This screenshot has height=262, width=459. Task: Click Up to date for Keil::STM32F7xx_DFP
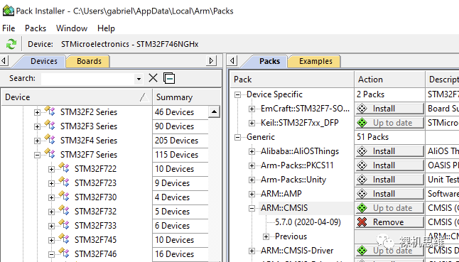[389, 123]
